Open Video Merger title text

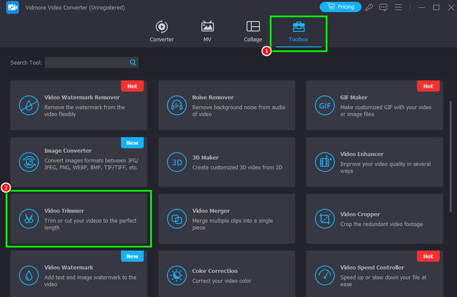coord(211,211)
